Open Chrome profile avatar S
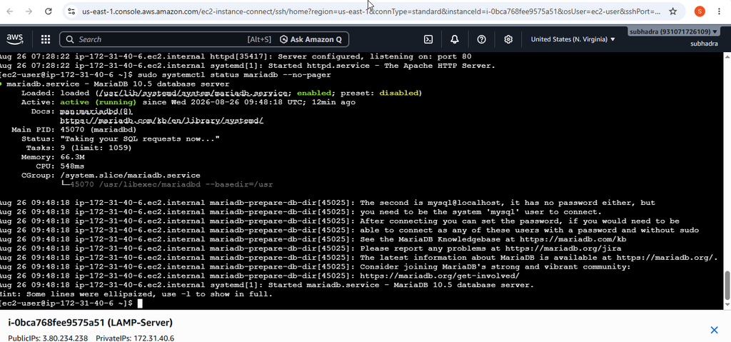 (x=700, y=11)
